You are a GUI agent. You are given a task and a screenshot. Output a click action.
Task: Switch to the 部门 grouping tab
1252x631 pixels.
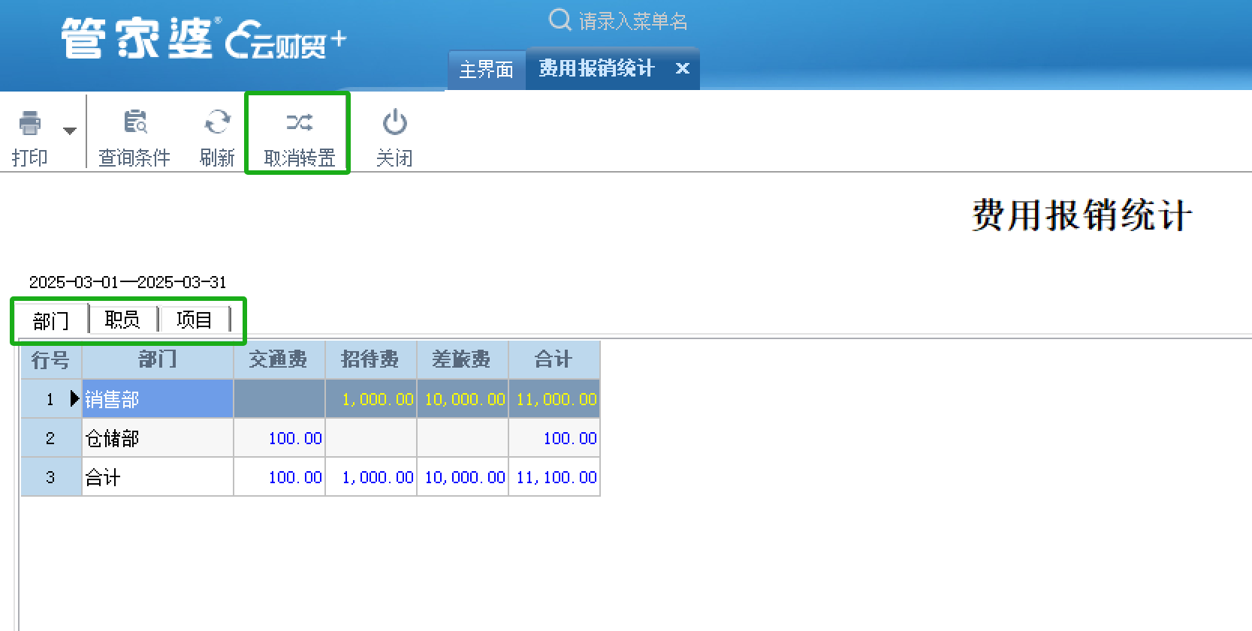[51, 321]
